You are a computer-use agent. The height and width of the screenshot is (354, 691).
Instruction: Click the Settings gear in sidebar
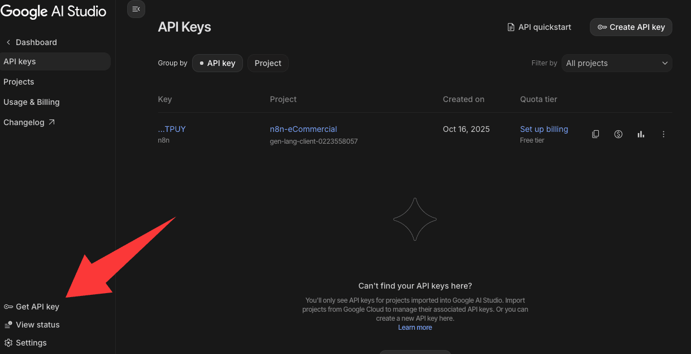25,343
